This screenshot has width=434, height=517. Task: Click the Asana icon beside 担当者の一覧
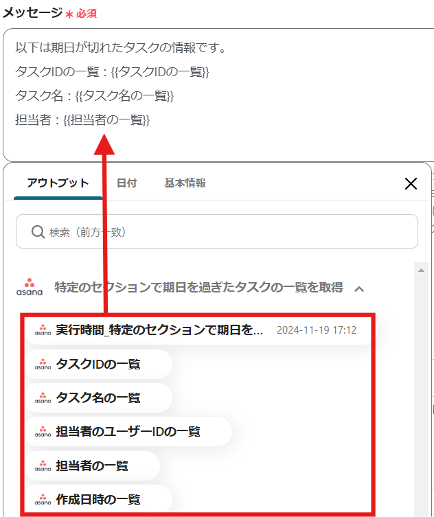point(43,466)
